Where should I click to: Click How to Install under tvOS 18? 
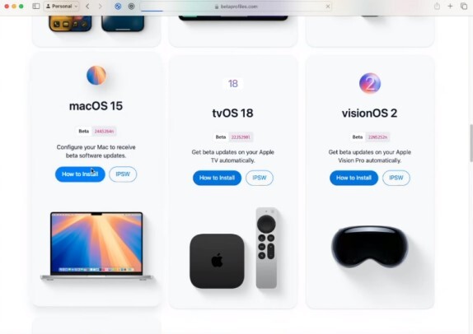(217, 178)
